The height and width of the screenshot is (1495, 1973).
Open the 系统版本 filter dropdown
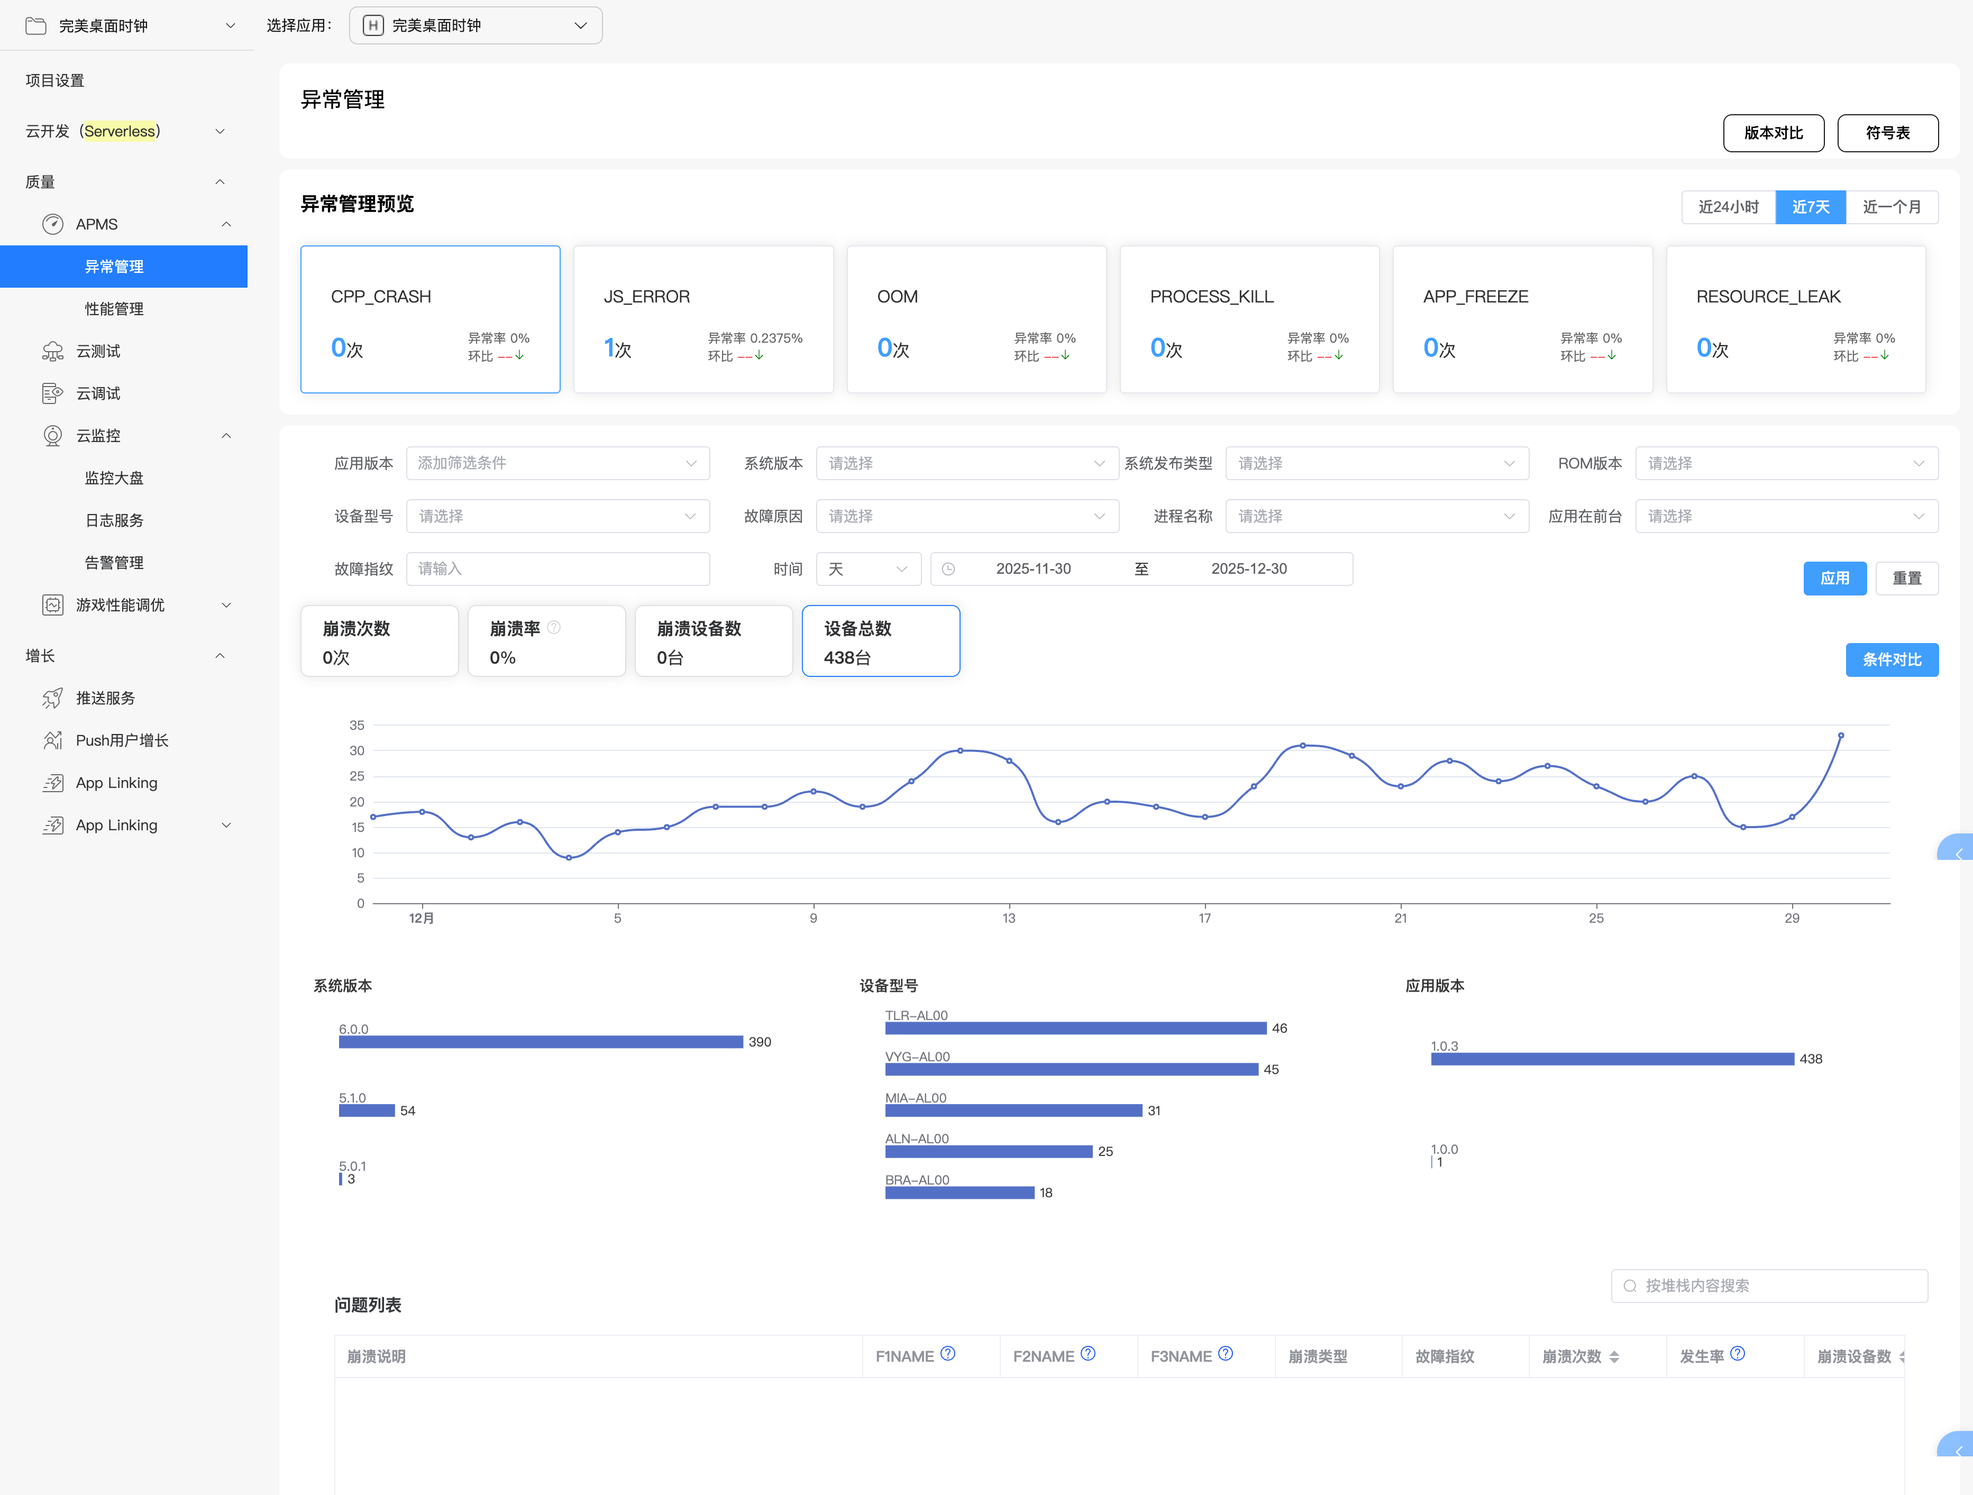pos(967,463)
